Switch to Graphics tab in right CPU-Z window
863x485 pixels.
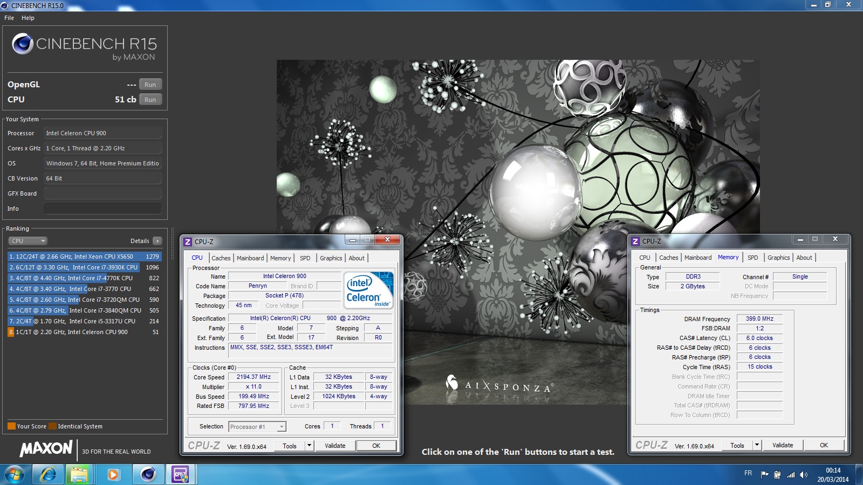tap(779, 258)
